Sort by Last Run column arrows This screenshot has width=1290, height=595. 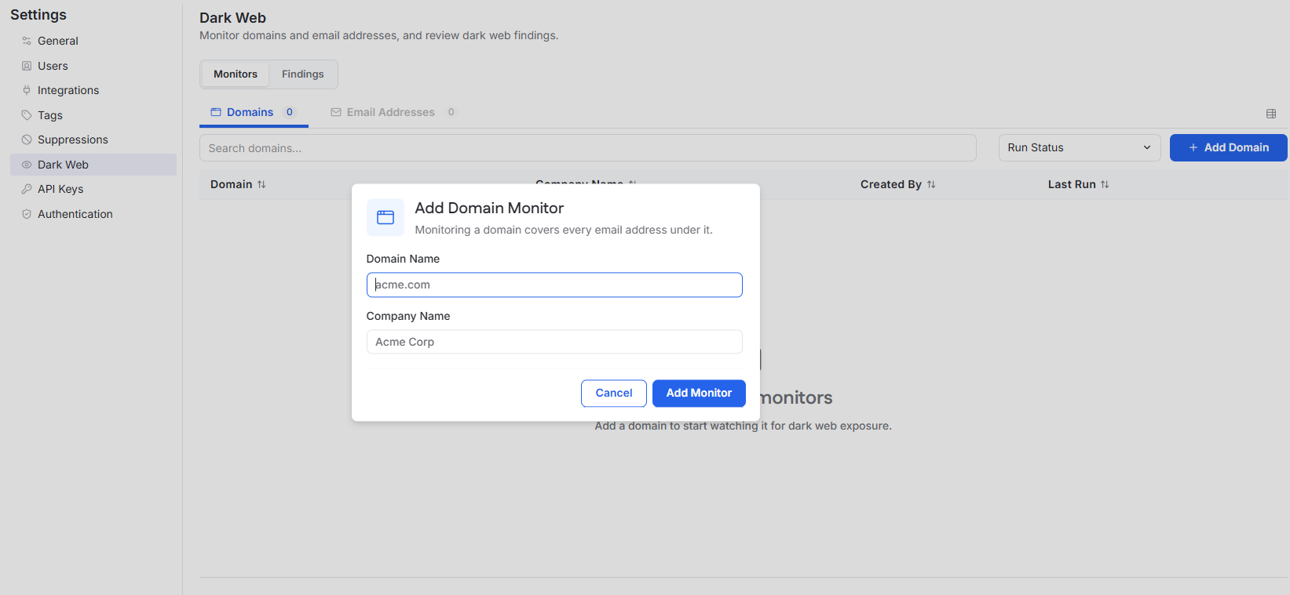(x=1105, y=184)
